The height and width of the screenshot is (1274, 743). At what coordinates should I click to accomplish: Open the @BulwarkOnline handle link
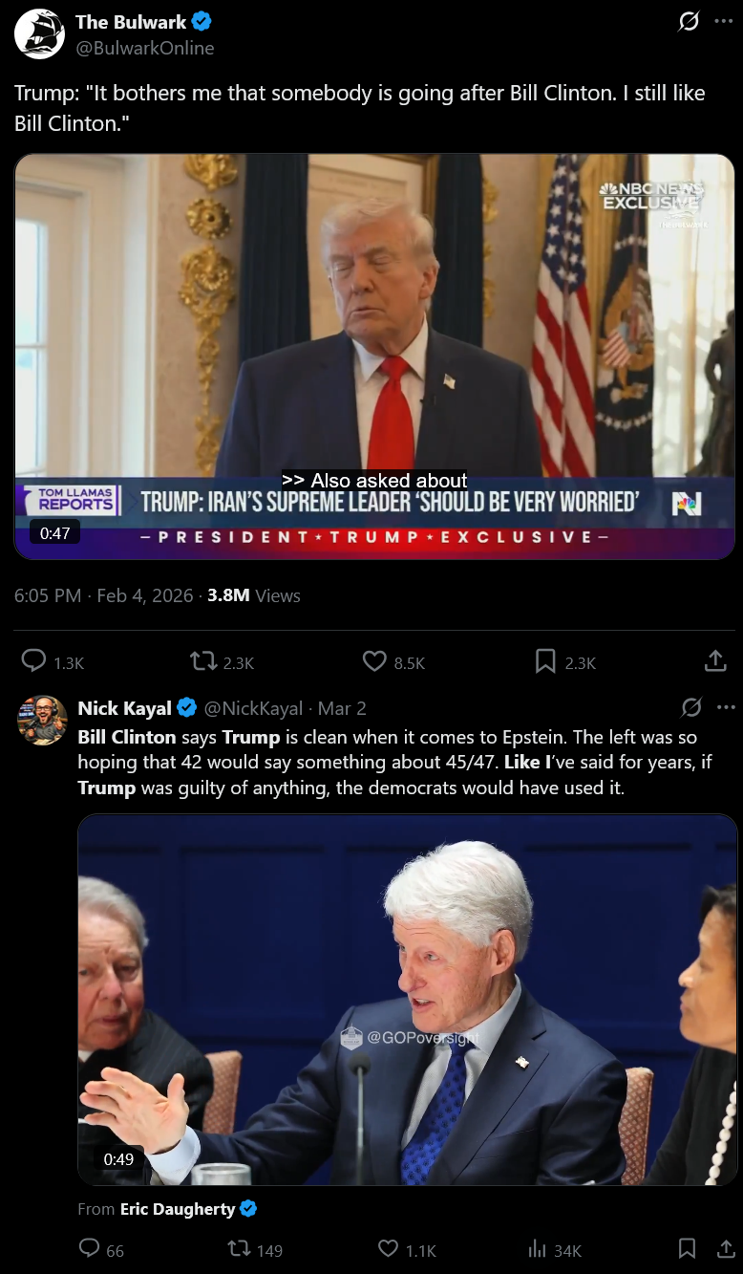(x=145, y=48)
